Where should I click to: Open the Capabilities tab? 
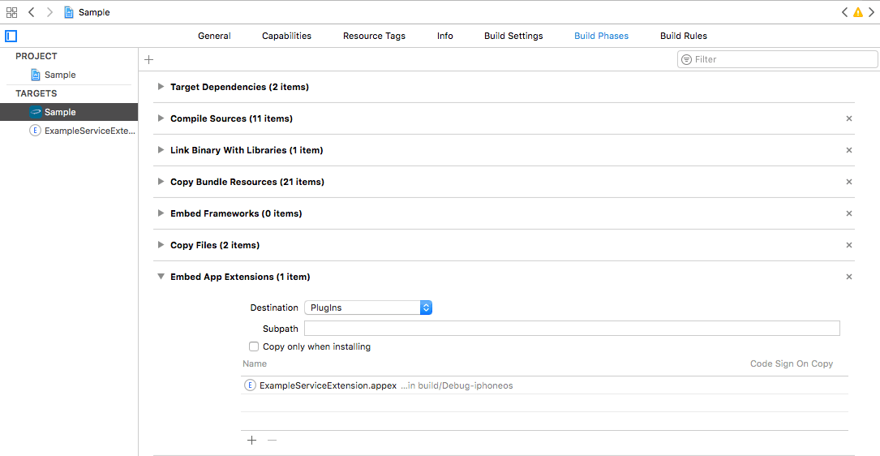286,36
